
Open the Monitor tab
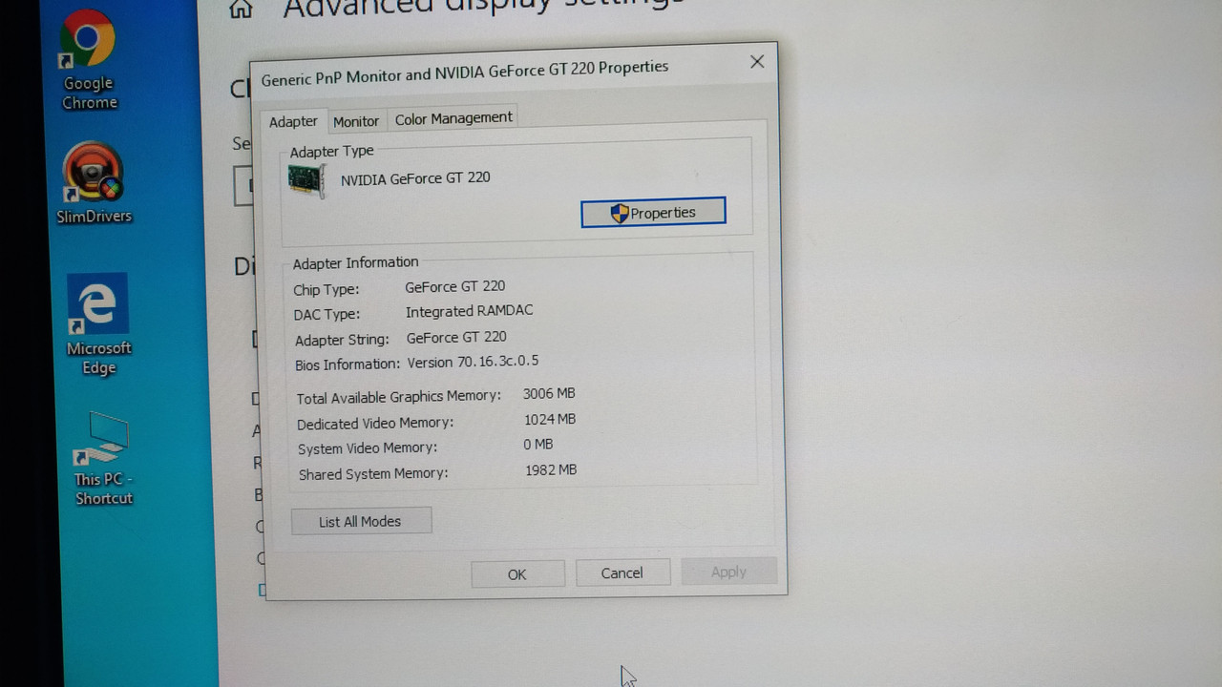click(356, 121)
